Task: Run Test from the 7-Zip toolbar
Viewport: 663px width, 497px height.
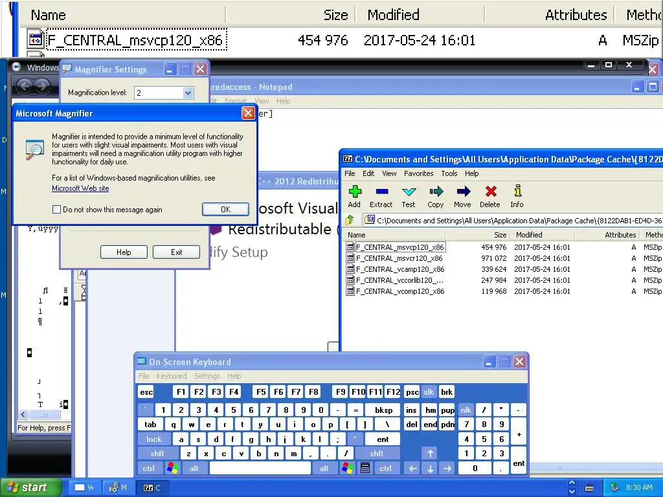Action: [x=409, y=197]
